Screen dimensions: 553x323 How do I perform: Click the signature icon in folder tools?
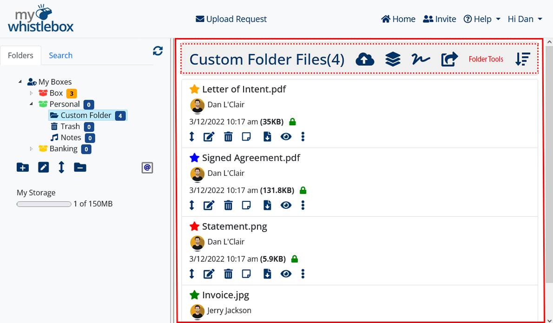click(x=421, y=59)
